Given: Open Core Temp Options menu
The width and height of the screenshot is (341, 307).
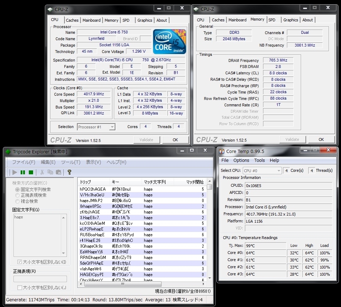Looking at the screenshot, I should (241, 160).
